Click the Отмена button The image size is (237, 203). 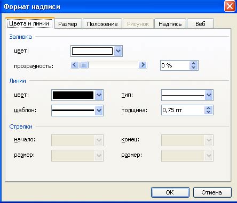coord(212,192)
